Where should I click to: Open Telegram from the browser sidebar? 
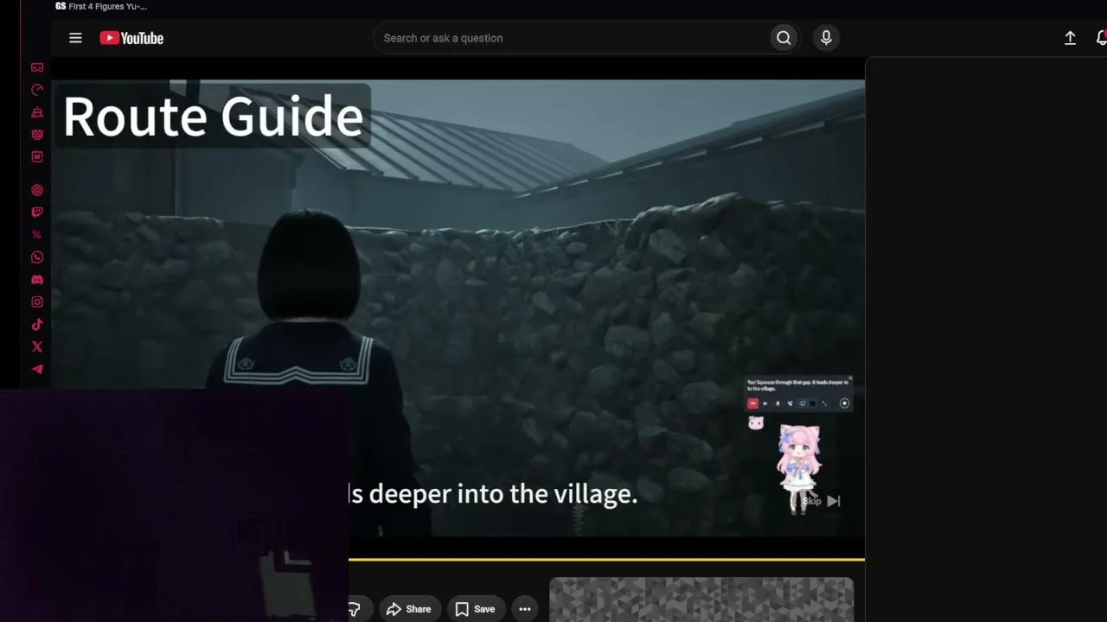click(x=37, y=369)
